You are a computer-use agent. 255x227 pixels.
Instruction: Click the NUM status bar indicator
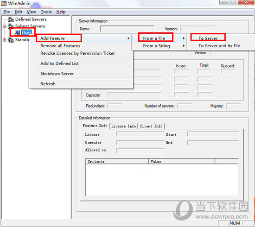235,223
